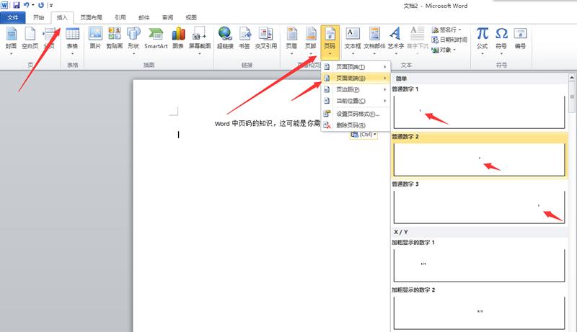
Task: Insert a picture (图片)
Action: click(95, 40)
